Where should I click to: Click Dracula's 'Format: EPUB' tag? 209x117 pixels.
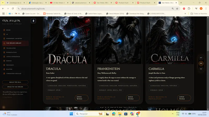[x=54, y=90]
